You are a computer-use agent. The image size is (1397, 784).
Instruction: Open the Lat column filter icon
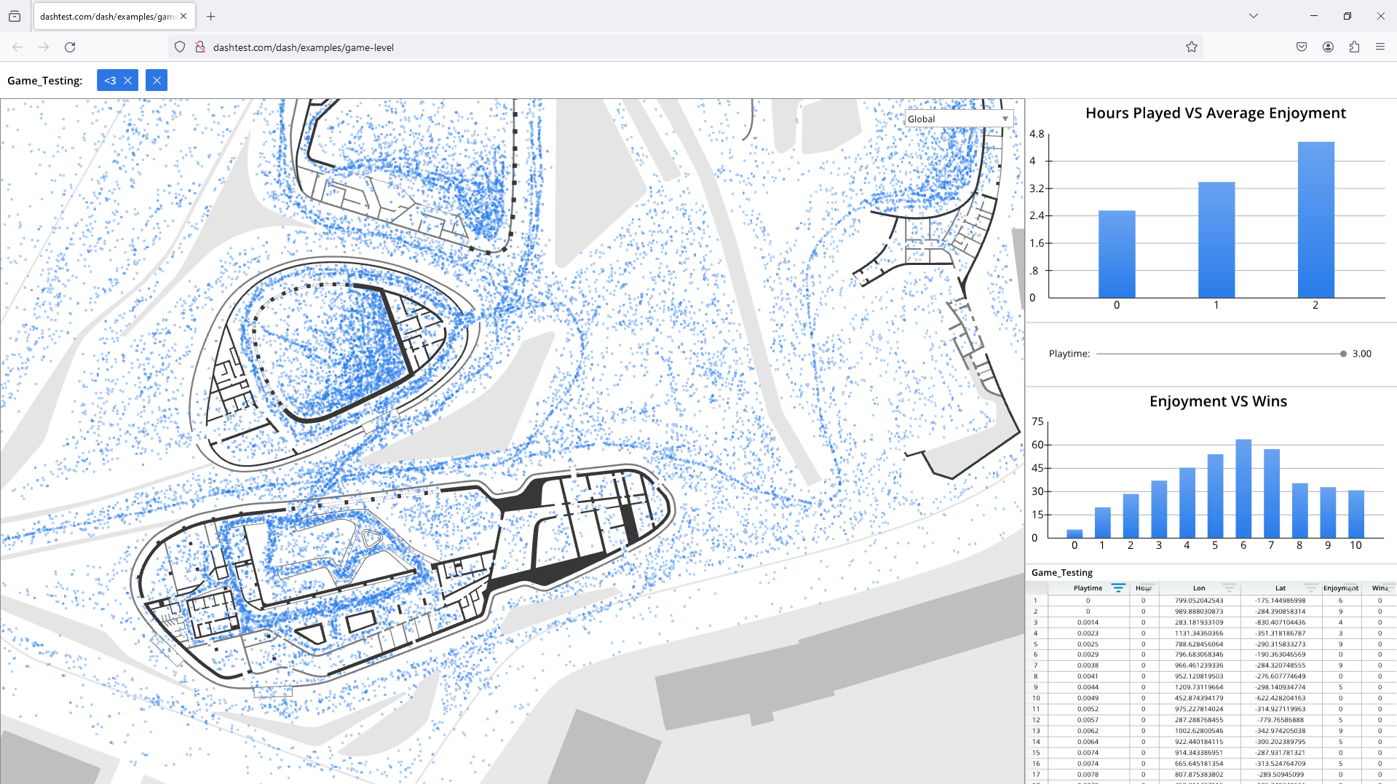tap(1310, 587)
